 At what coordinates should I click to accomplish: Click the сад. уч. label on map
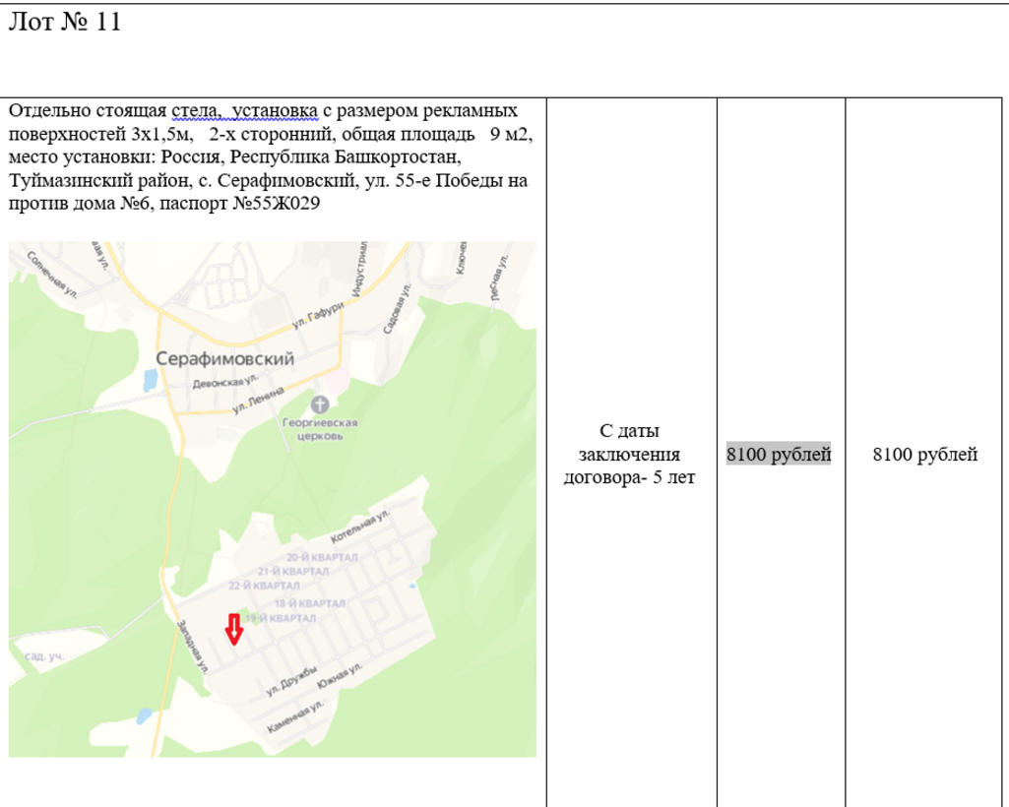click(42, 656)
